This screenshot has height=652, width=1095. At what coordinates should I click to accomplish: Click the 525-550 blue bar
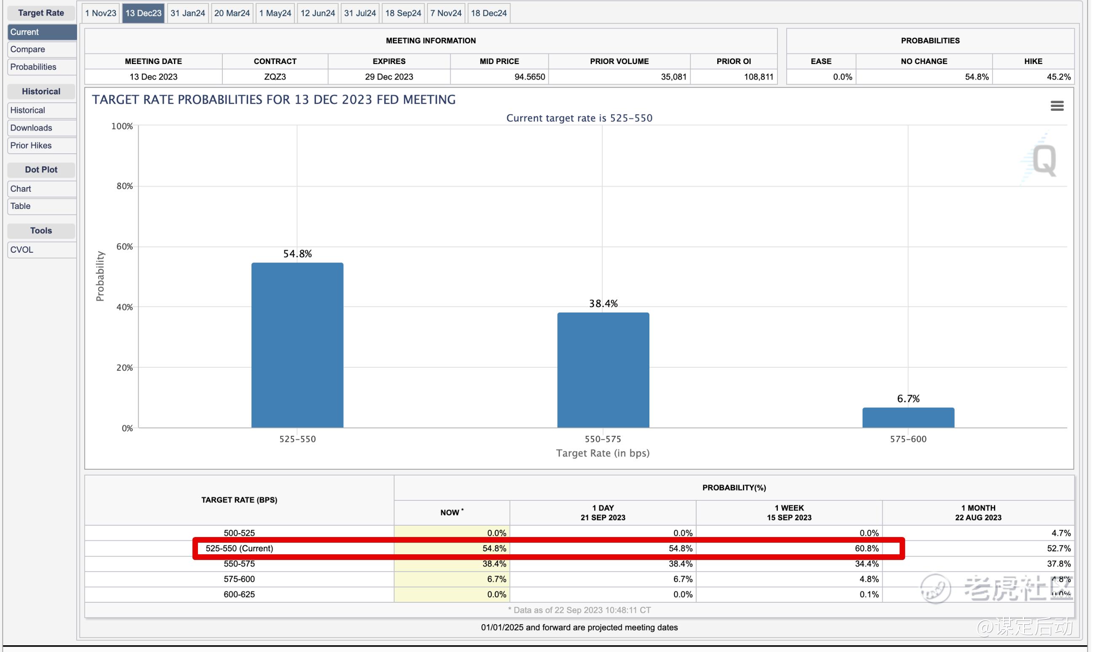(297, 345)
